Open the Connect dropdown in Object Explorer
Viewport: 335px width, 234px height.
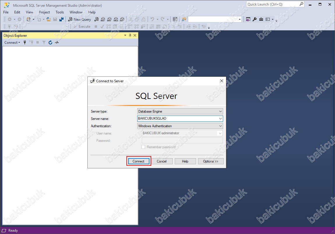point(12,42)
